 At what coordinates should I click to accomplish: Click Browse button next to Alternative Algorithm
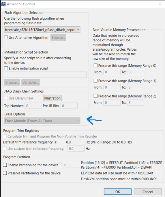(x=58, y=38)
